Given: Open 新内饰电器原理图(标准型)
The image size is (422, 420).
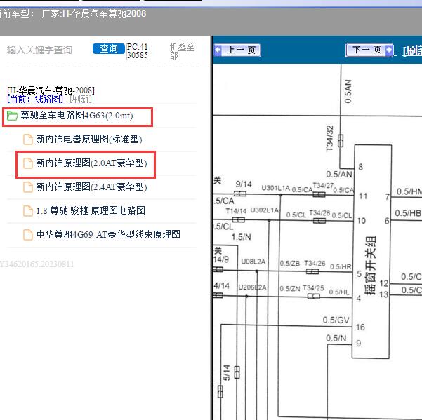Looking at the screenshot, I should coord(89,140).
